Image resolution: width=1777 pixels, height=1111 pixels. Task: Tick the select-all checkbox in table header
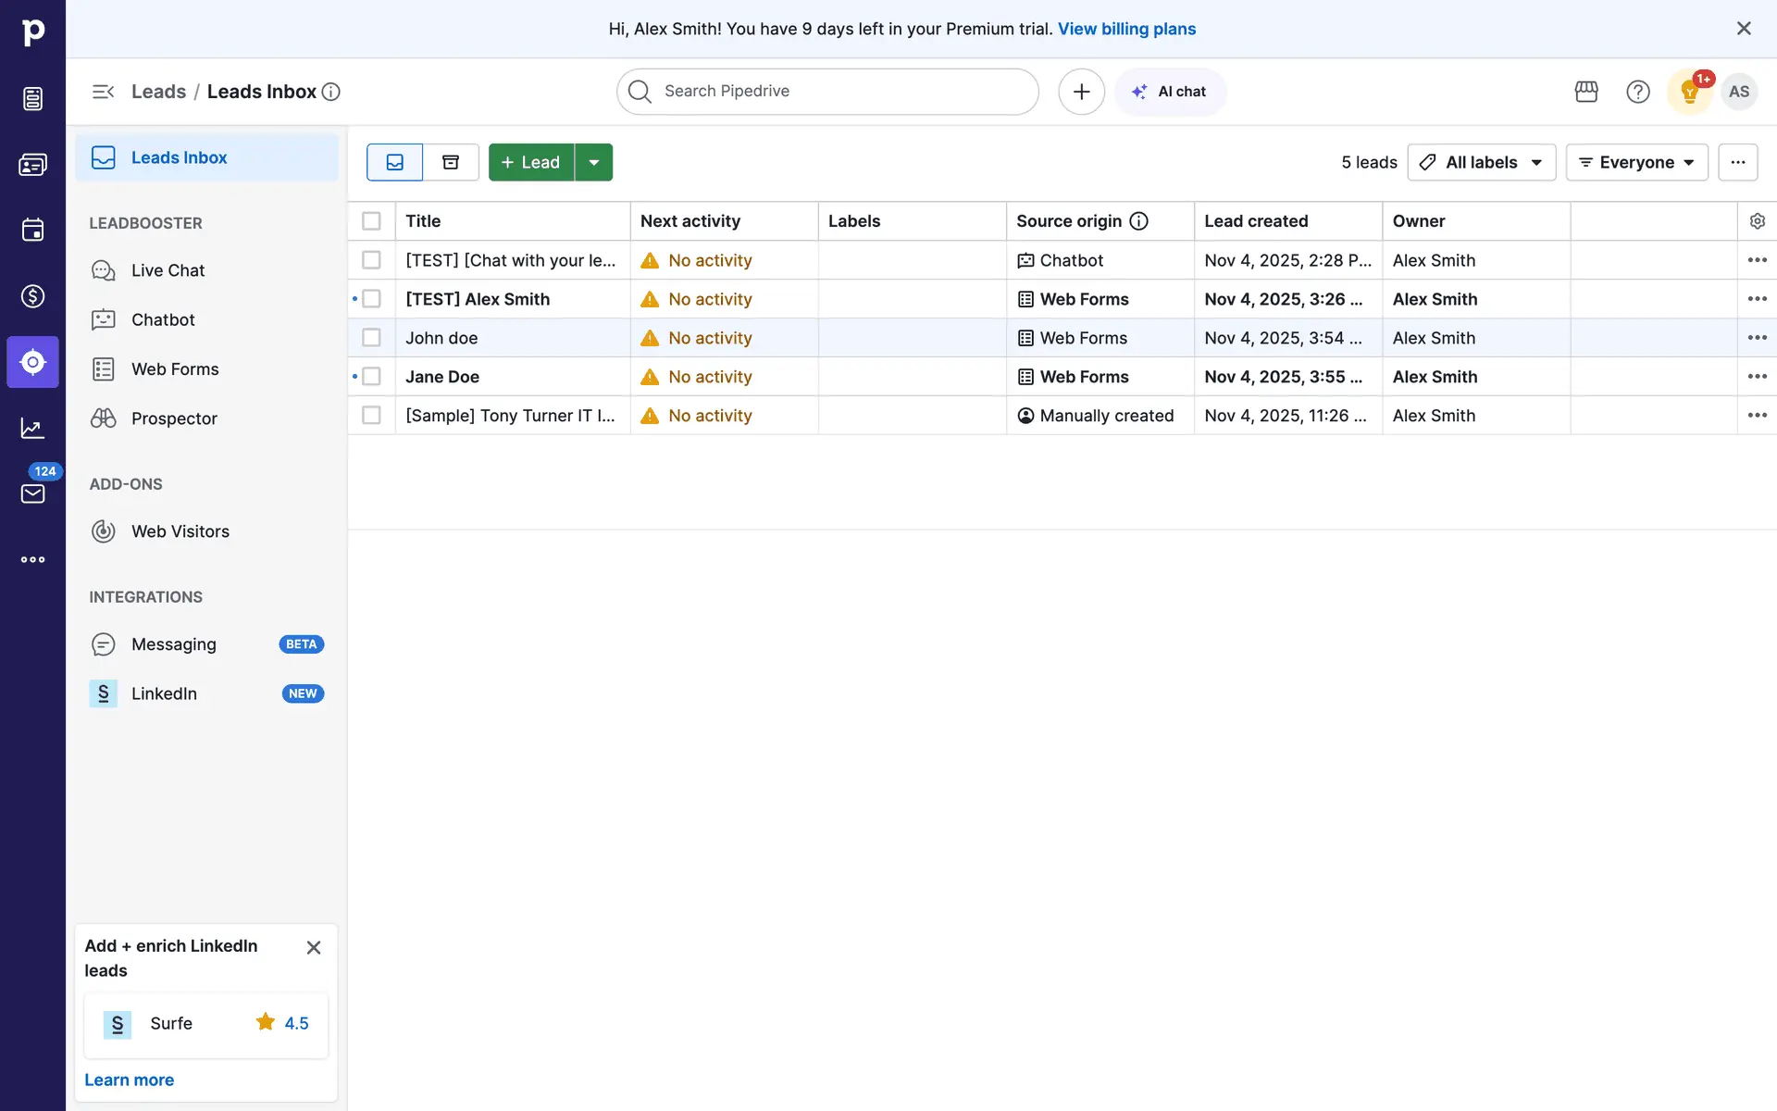pyautogui.click(x=371, y=221)
